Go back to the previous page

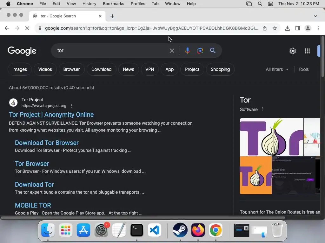(x=7, y=28)
